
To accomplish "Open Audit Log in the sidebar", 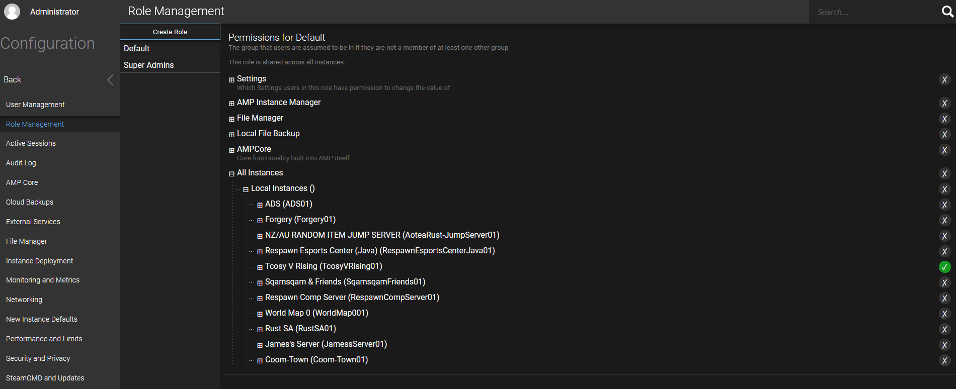I will (60, 163).
